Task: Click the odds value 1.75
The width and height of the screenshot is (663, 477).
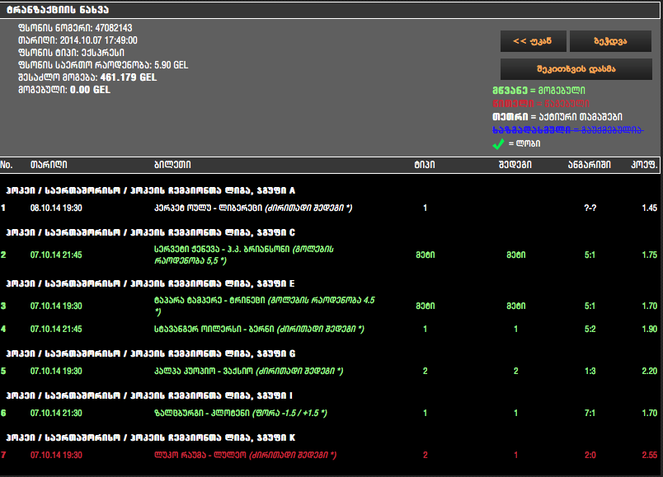Action: pyautogui.click(x=650, y=255)
